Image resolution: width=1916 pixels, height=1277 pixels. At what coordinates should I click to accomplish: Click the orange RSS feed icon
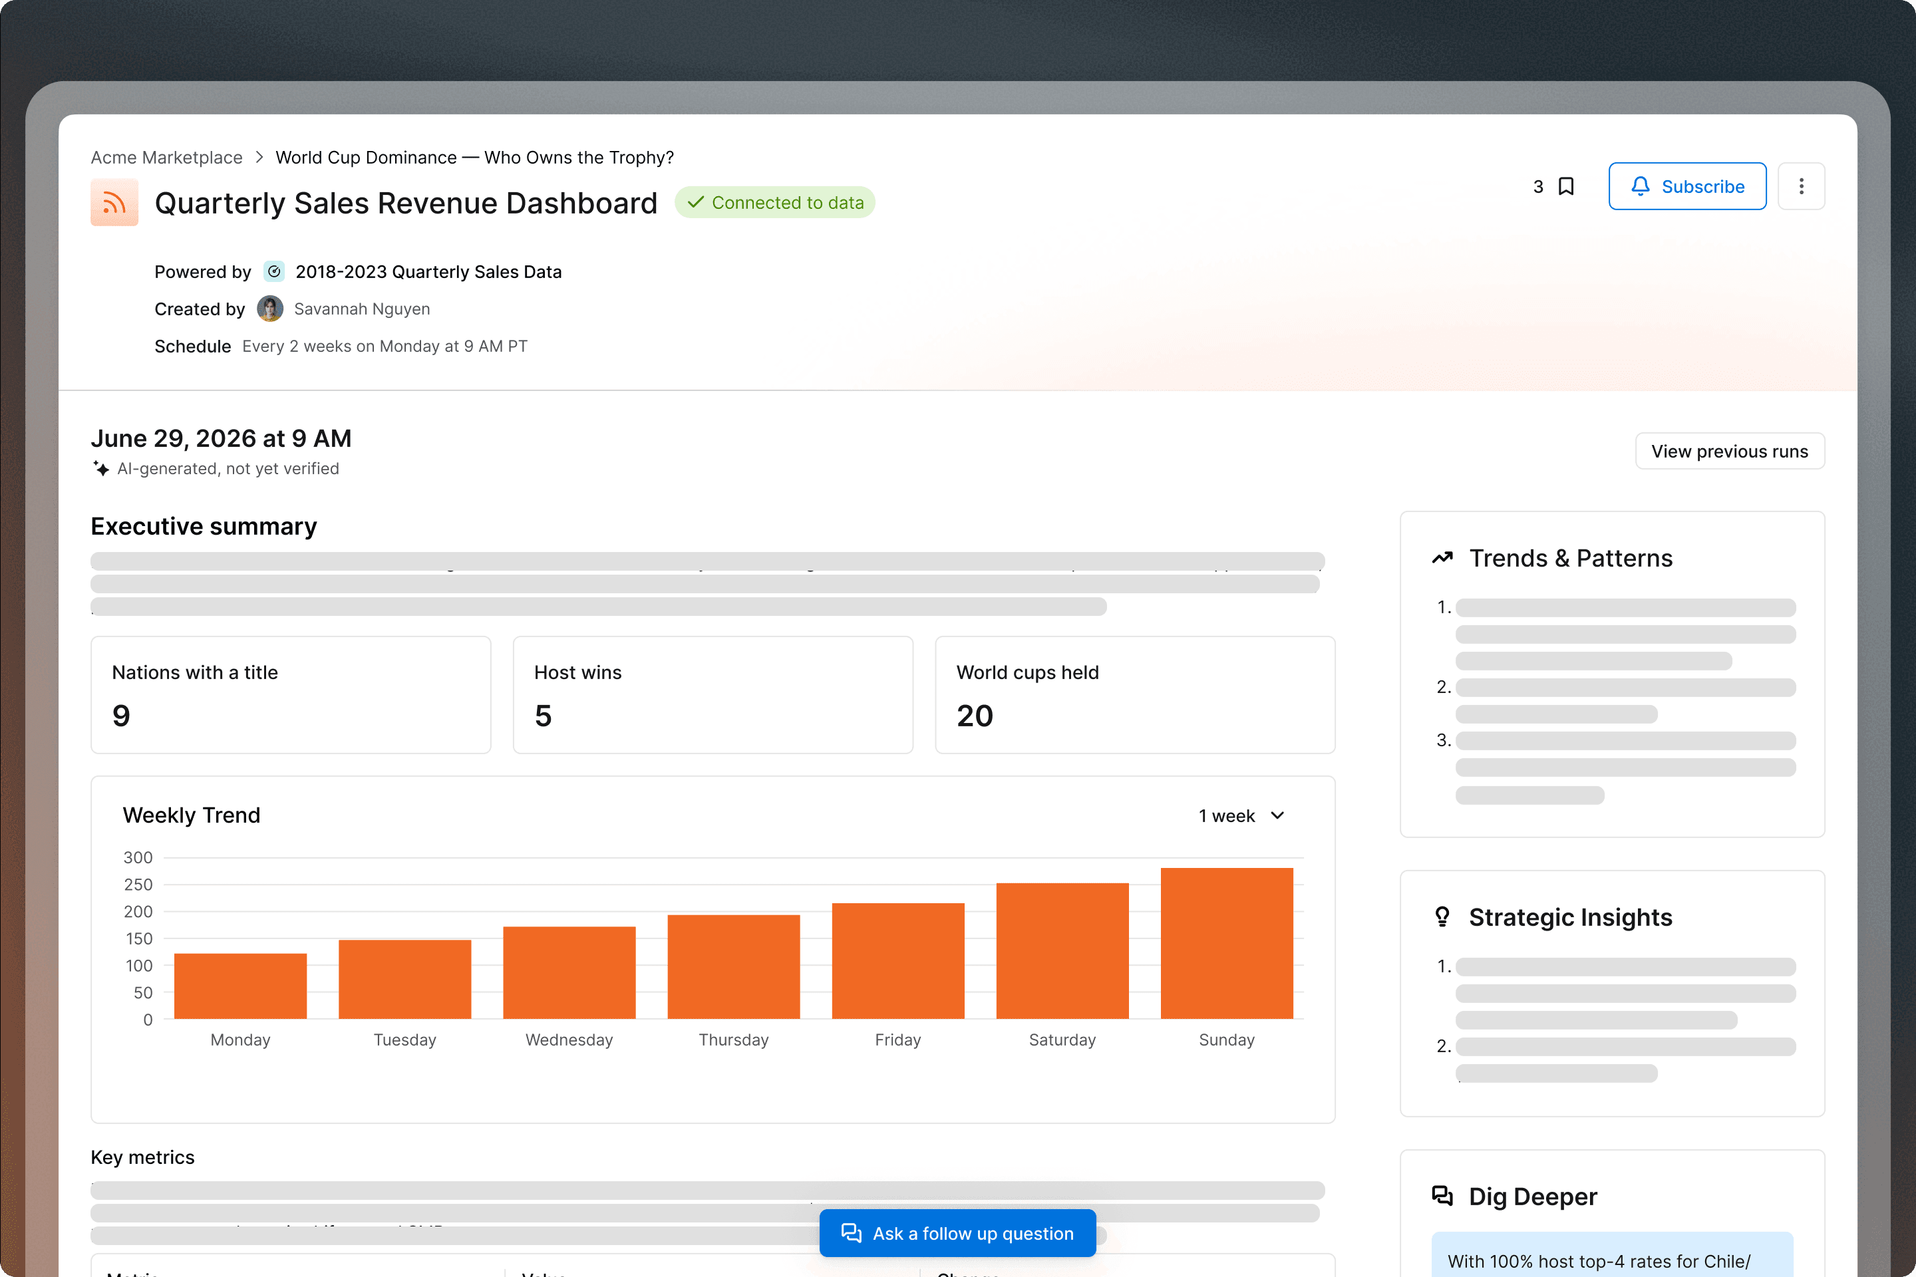coord(114,203)
